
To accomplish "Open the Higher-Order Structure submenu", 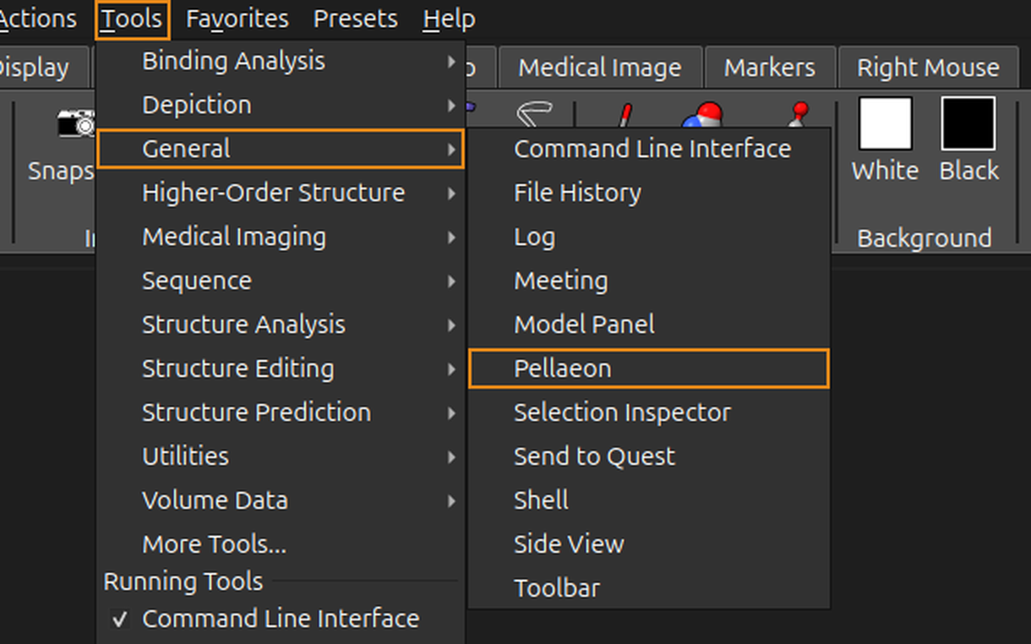I will [x=281, y=193].
